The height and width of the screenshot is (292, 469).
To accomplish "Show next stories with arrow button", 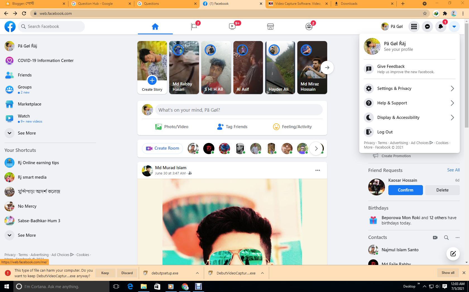I will (327, 68).
